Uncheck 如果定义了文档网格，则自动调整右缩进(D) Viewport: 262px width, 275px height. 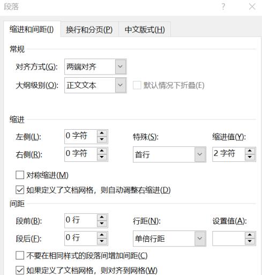20,190
